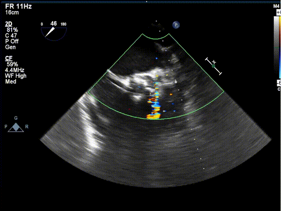Click the green focal zone dot

point(214,66)
